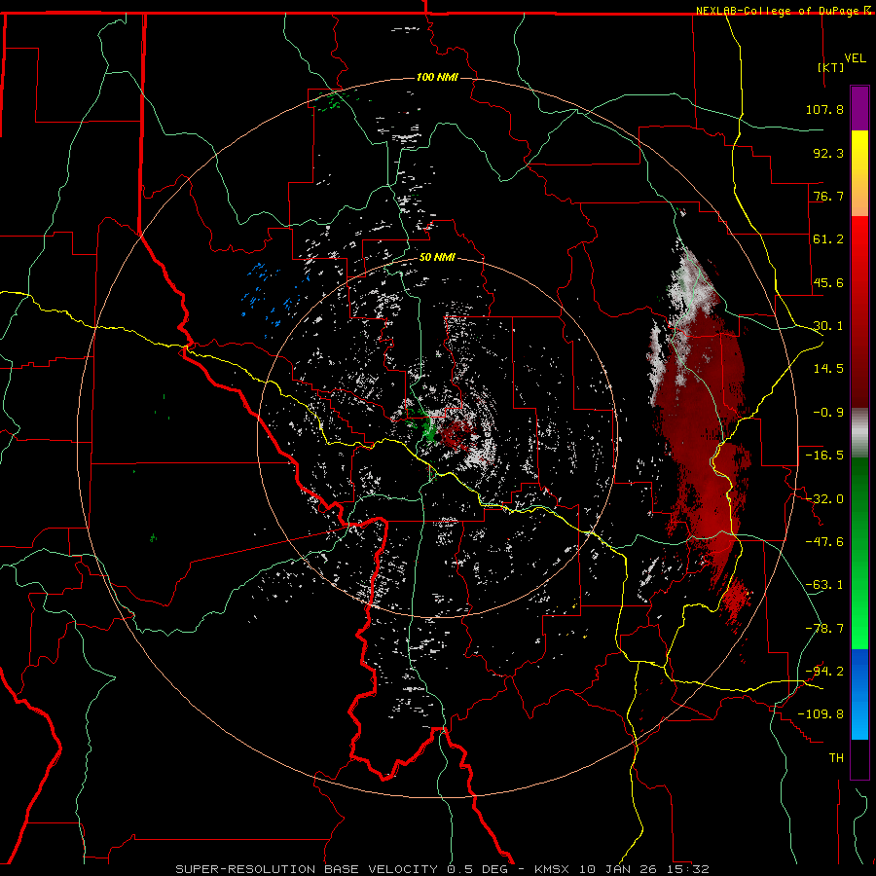Select the -32.0 legend value
Image resolution: width=876 pixels, height=876 pixels.
tap(824, 499)
